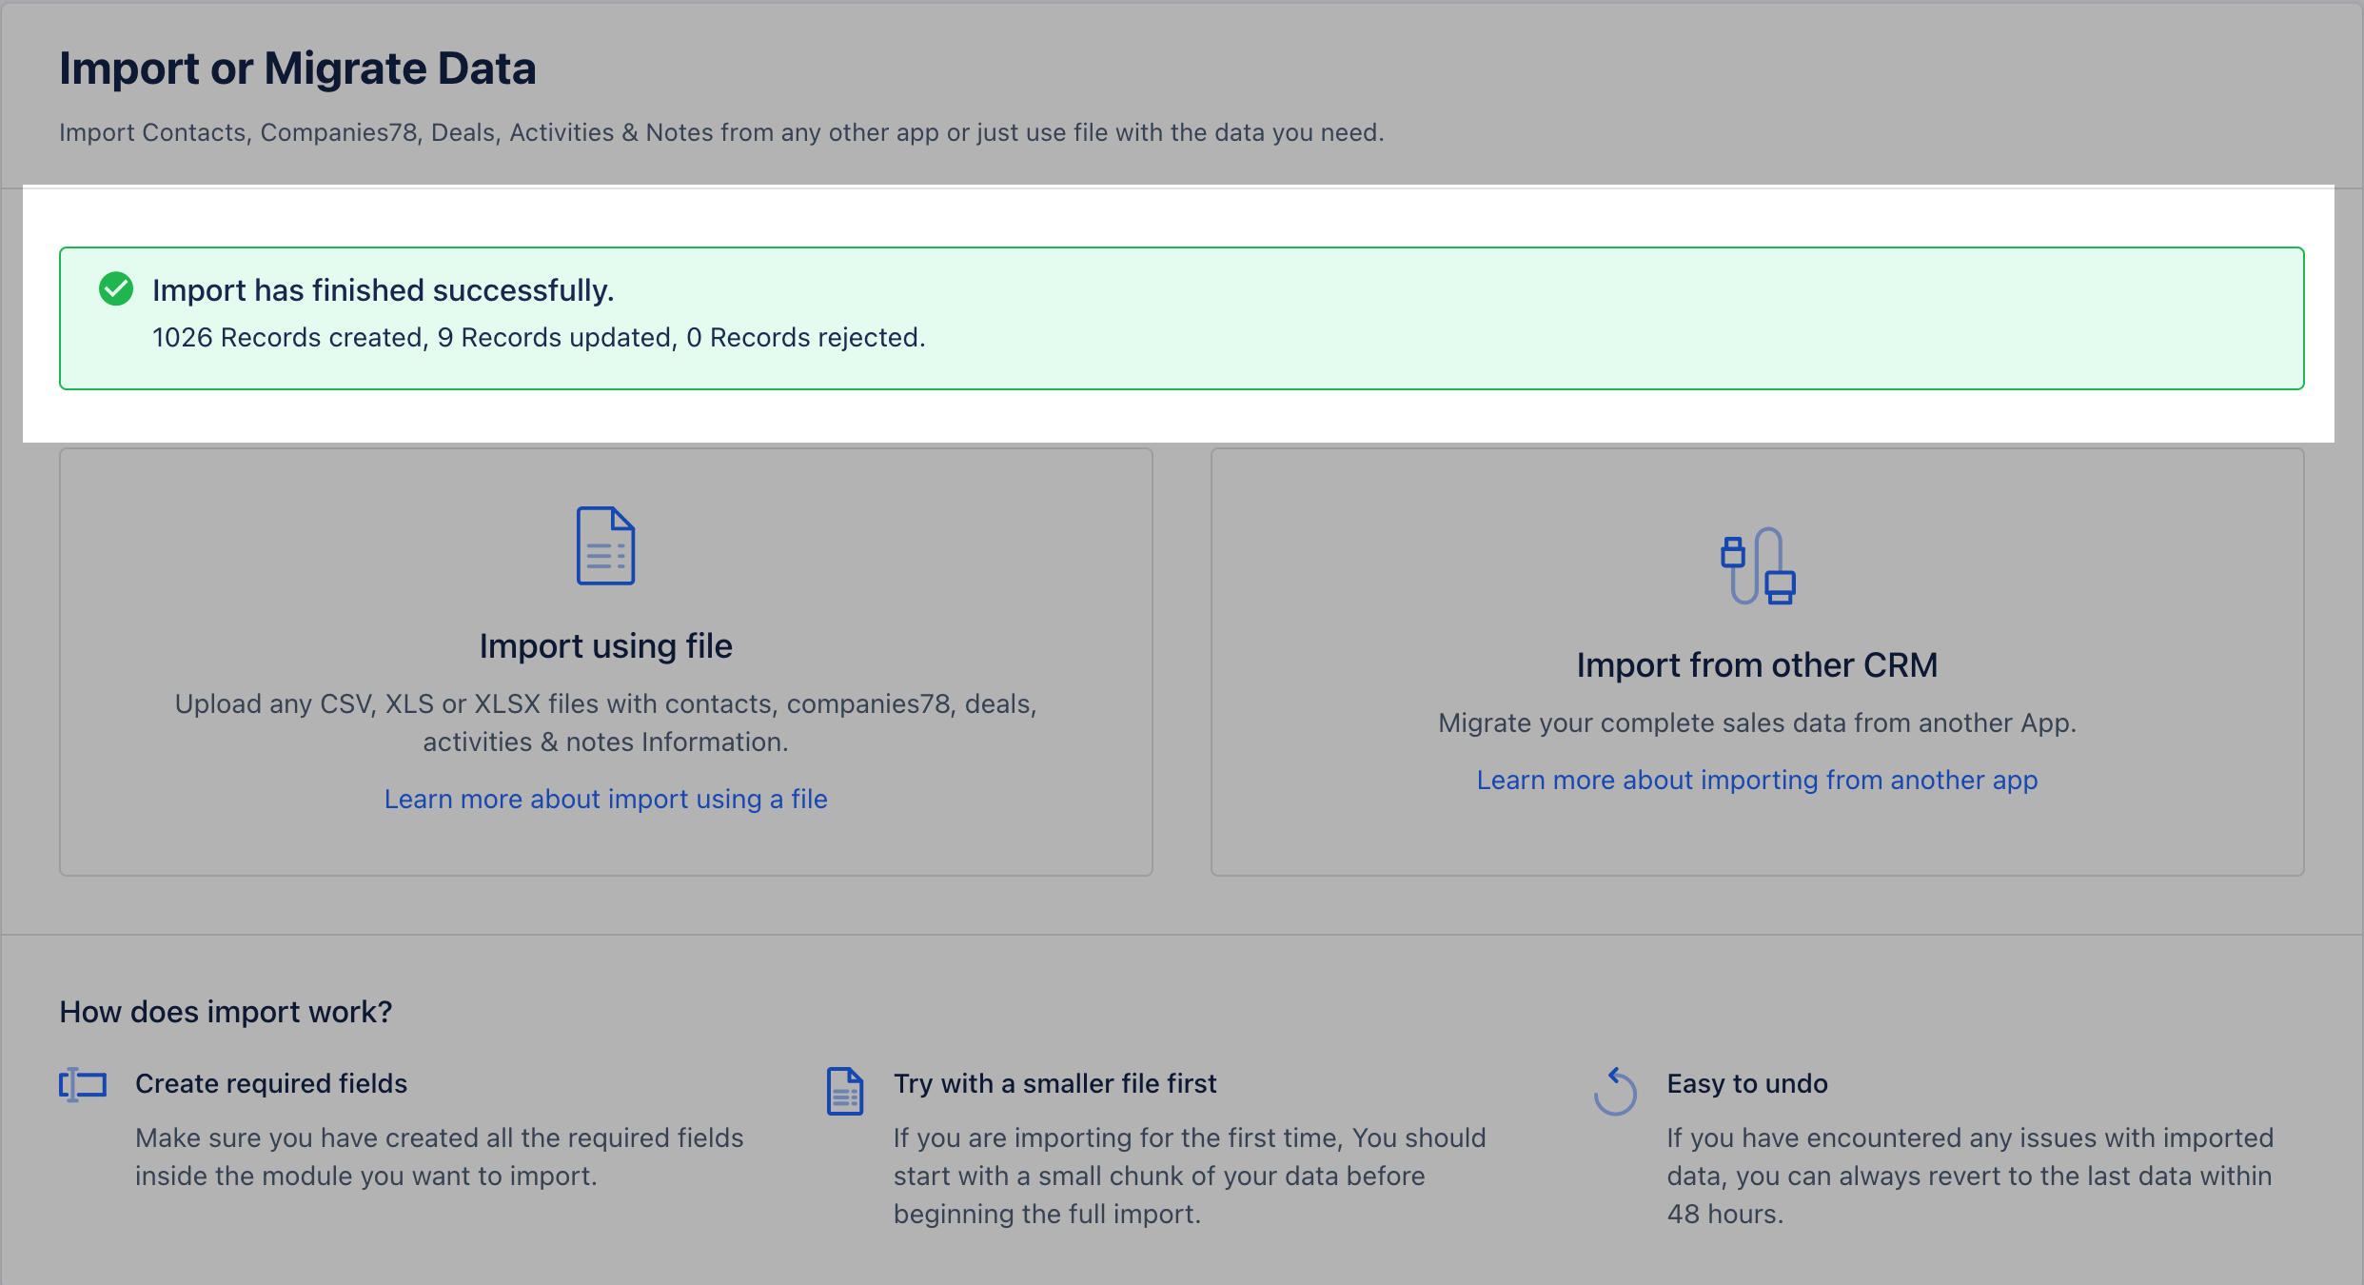Click the cable connector icon for CRM import
Image resolution: width=2364 pixels, height=1285 pixels.
pos(1757,566)
